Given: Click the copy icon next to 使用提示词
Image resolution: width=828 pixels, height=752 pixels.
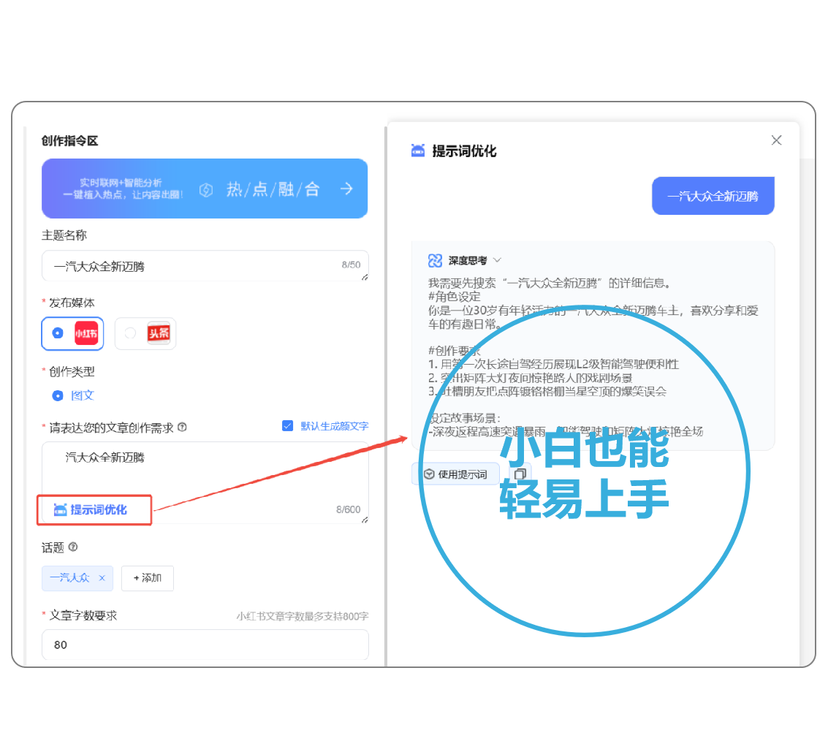Looking at the screenshot, I should (x=519, y=474).
